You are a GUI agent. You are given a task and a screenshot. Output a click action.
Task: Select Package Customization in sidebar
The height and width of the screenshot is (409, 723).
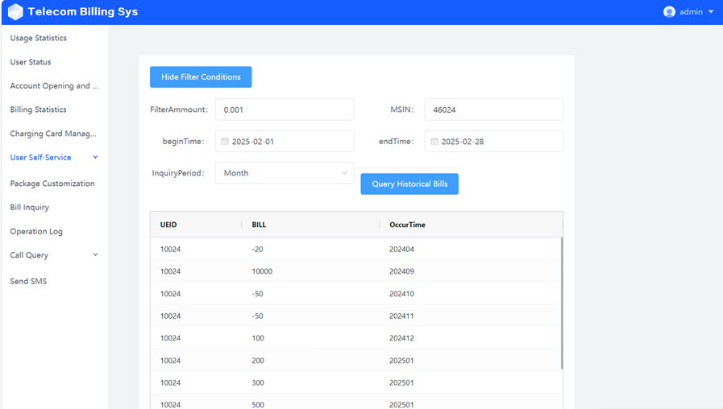point(52,184)
